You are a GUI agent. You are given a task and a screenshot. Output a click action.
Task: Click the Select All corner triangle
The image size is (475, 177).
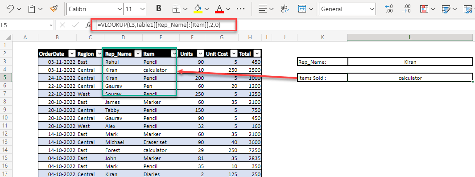tap(8, 37)
